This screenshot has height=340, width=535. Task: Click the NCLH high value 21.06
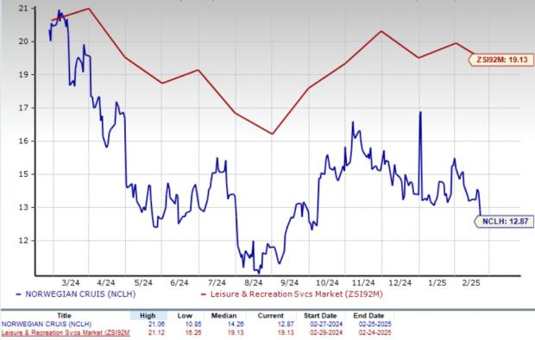pos(155,324)
